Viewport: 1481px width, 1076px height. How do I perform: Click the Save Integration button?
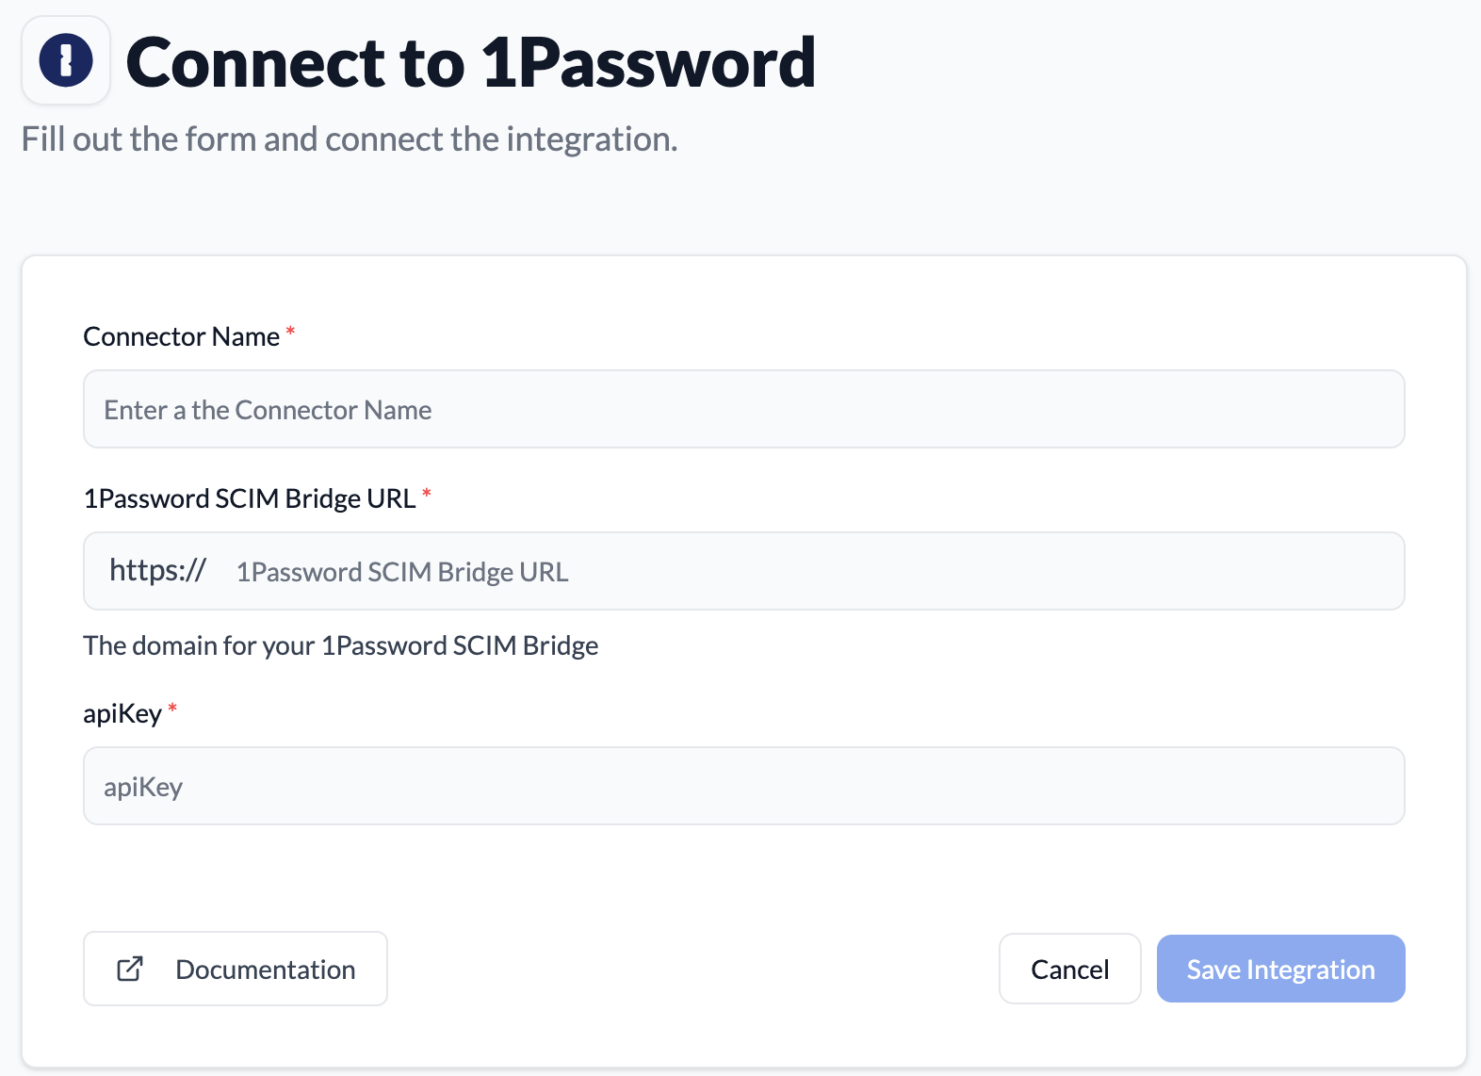[1280, 969]
